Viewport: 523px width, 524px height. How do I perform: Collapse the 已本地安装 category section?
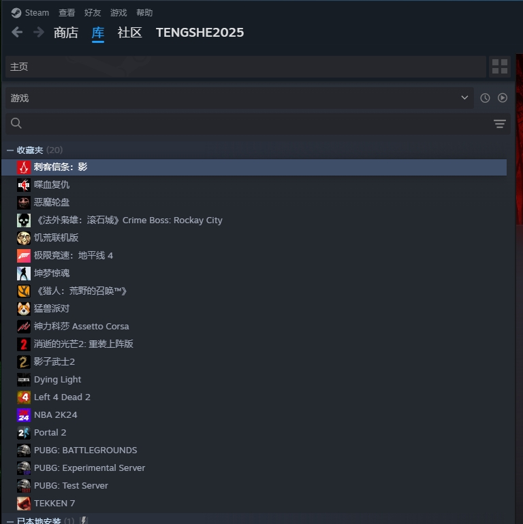tap(10, 521)
